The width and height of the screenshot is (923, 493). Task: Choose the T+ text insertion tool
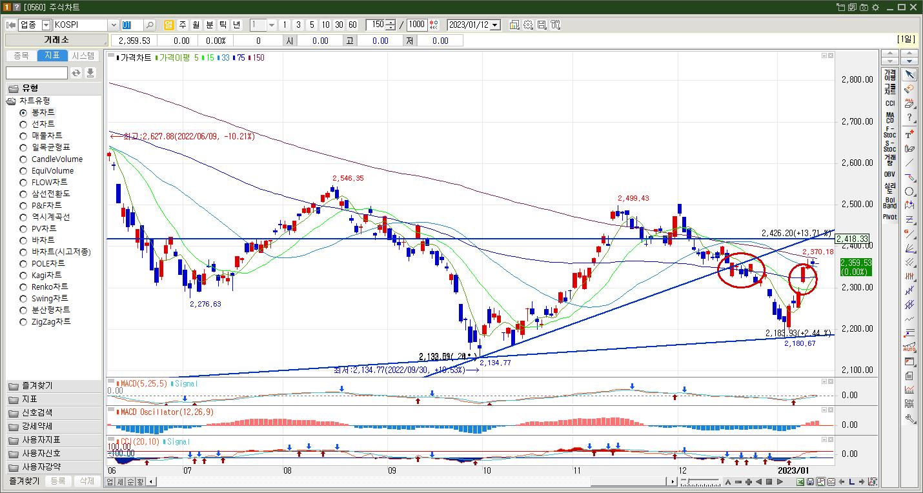909,134
